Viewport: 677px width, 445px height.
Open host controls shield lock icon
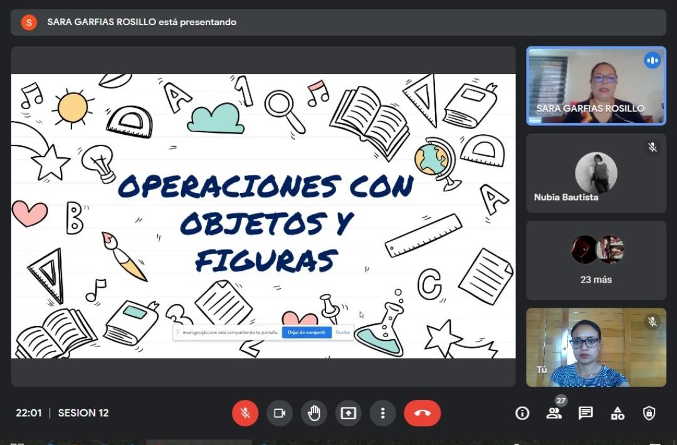click(x=649, y=413)
